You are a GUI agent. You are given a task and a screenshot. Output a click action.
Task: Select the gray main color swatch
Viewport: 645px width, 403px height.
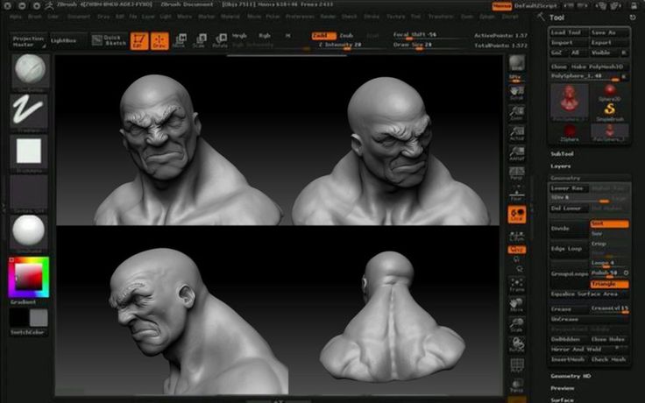[39, 318]
